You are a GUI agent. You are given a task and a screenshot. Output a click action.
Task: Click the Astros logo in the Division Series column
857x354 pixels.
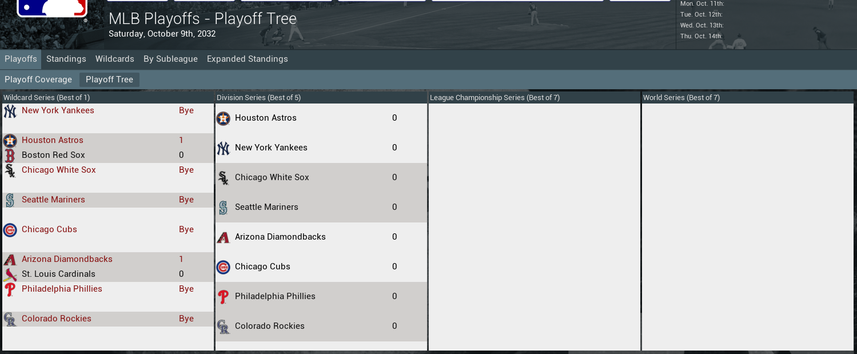223,118
